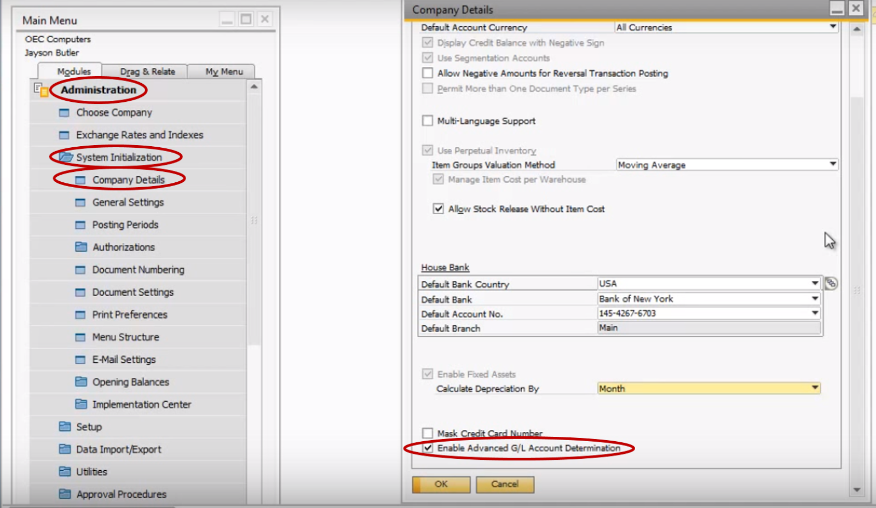Open the Item Groups Valuation Method dropdown
The image size is (876, 508).
(833, 164)
